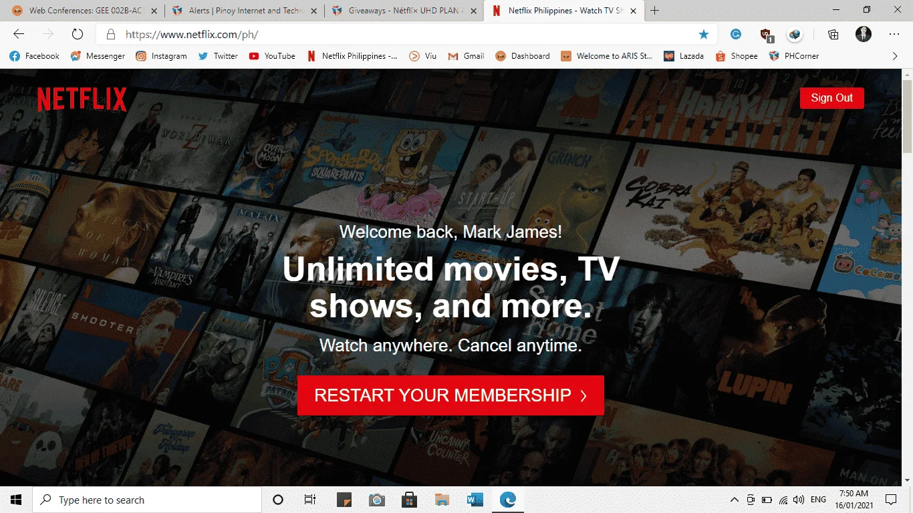Click the padlock icon in address bar
Viewport: 913px width, 513px height.
(x=111, y=35)
